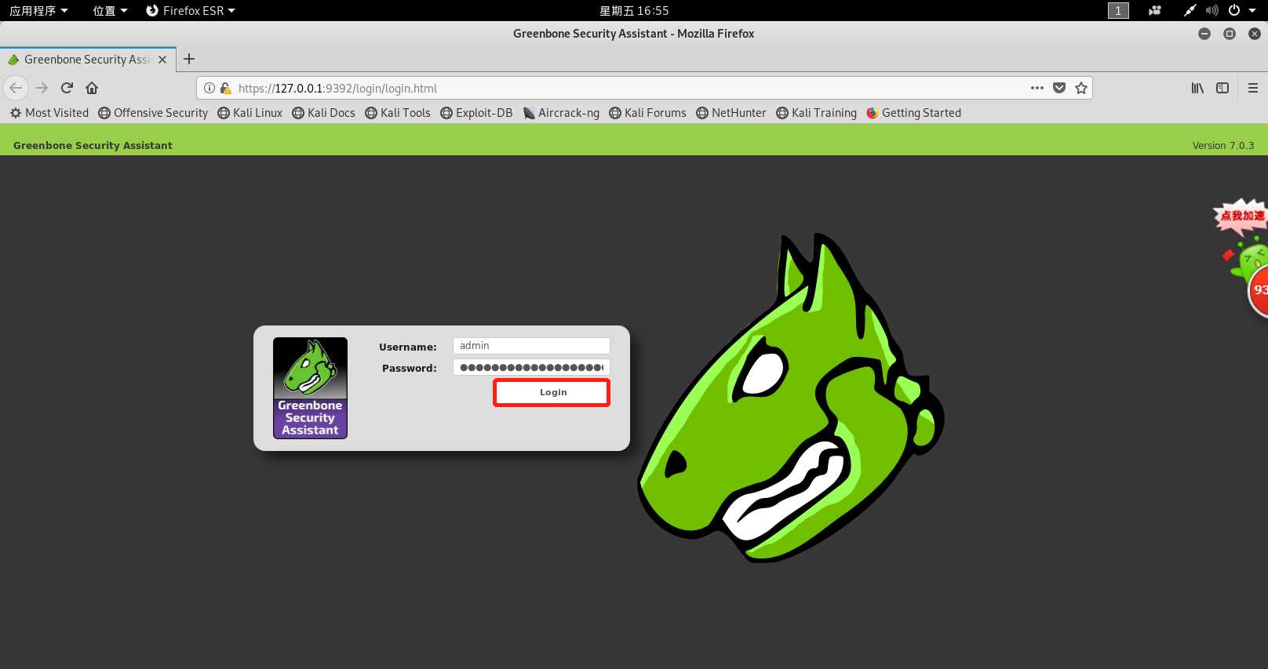Click the clock showing 星期五 16:55
Viewport: 1268px width, 669px height.
coord(634,10)
